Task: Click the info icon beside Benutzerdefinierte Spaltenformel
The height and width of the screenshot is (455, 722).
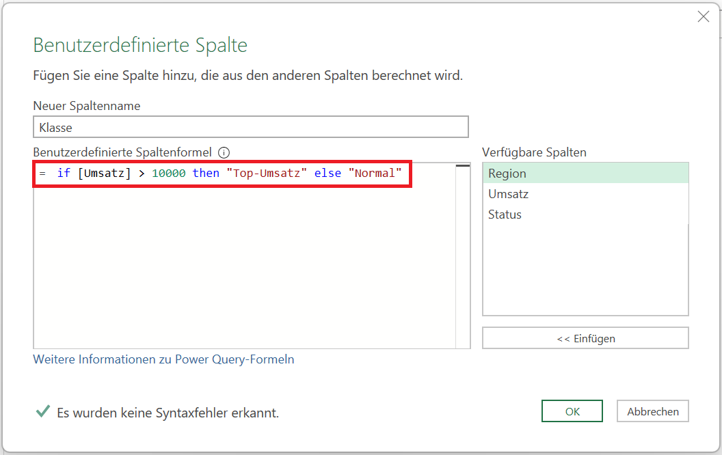Action: click(x=224, y=153)
